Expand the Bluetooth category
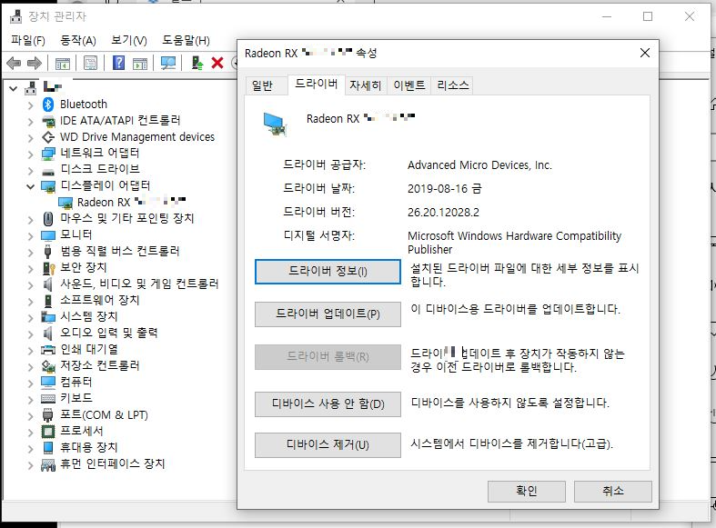Viewport: 716px width, 528px height. coord(30,105)
